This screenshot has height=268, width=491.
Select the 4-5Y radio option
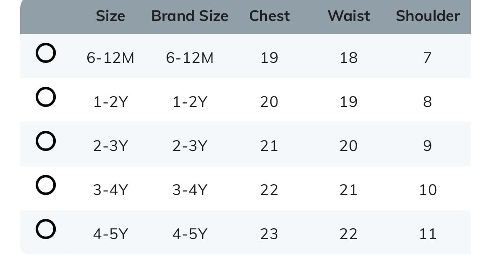(x=46, y=229)
